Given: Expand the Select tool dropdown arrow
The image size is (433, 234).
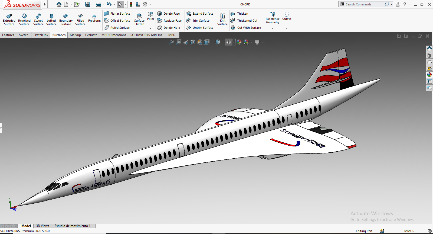Looking at the screenshot, I should pyautogui.click(x=125, y=4).
